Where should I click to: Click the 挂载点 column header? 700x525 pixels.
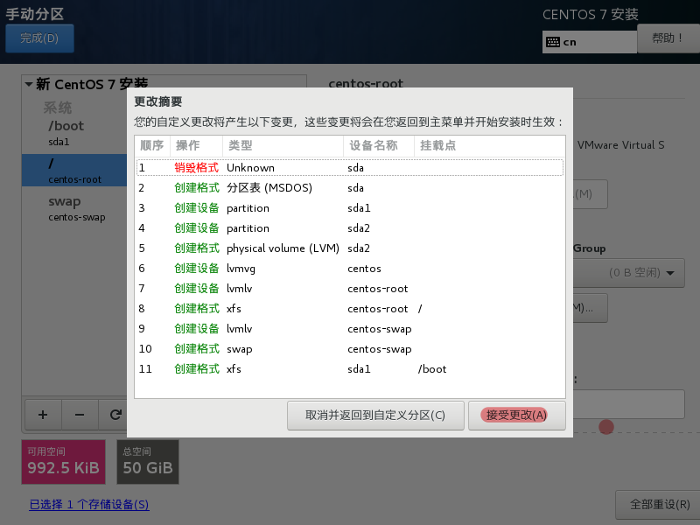490,145
